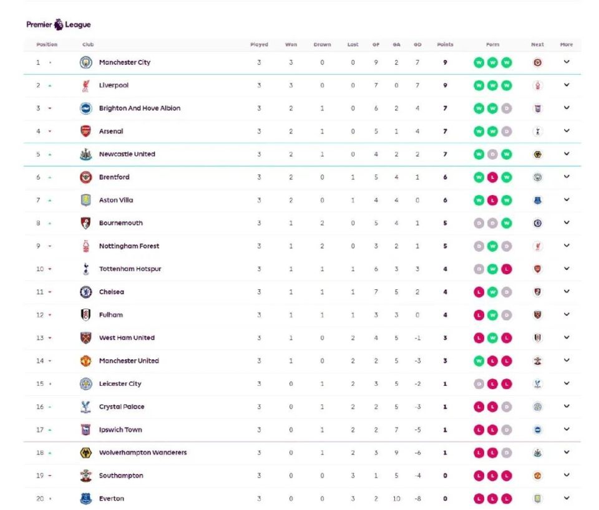Expand more details for Manchester City
This screenshot has height=510, width=599.
pos(567,62)
